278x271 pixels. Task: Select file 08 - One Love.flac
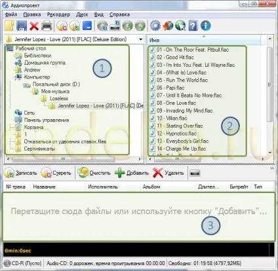click(x=176, y=103)
